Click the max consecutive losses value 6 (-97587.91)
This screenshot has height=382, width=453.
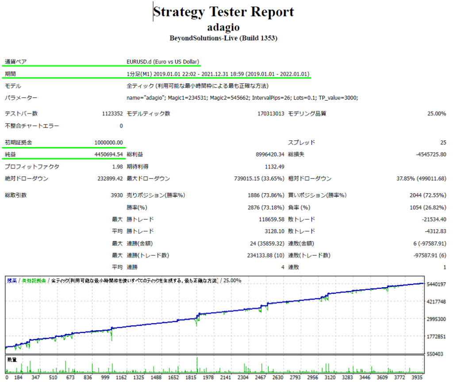pos(430,243)
